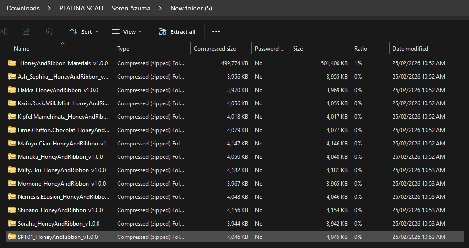Click the 3,956 KB compressed size cell
The image size is (469, 248).
click(x=238, y=77)
